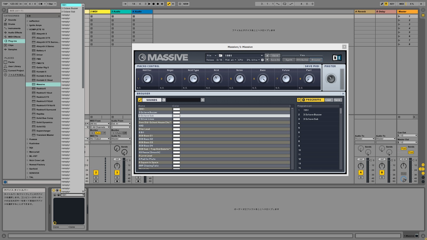Click the refresh icon next to SOUNDS

(x=164, y=100)
